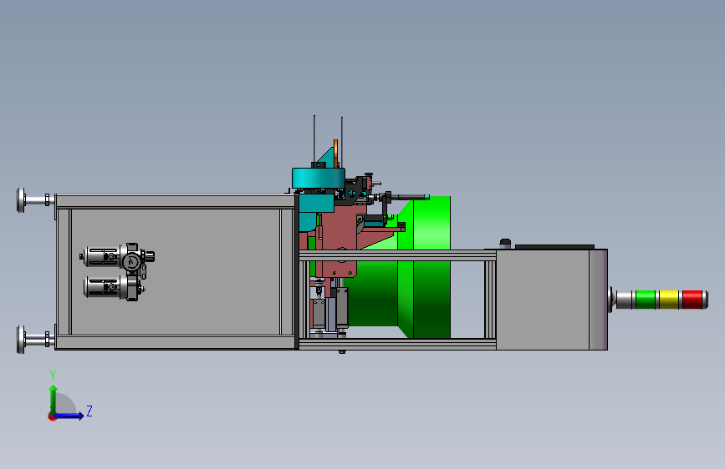Click the Z label of the coordinate triad
The height and width of the screenshot is (469, 725).
(89, 411)
